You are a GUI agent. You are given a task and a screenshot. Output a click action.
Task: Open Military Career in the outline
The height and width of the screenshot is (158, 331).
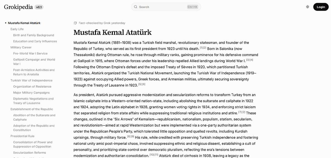coord(21,47)
